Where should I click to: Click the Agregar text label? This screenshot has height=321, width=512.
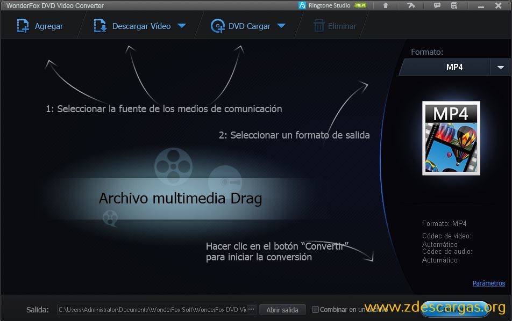[49, 26]
